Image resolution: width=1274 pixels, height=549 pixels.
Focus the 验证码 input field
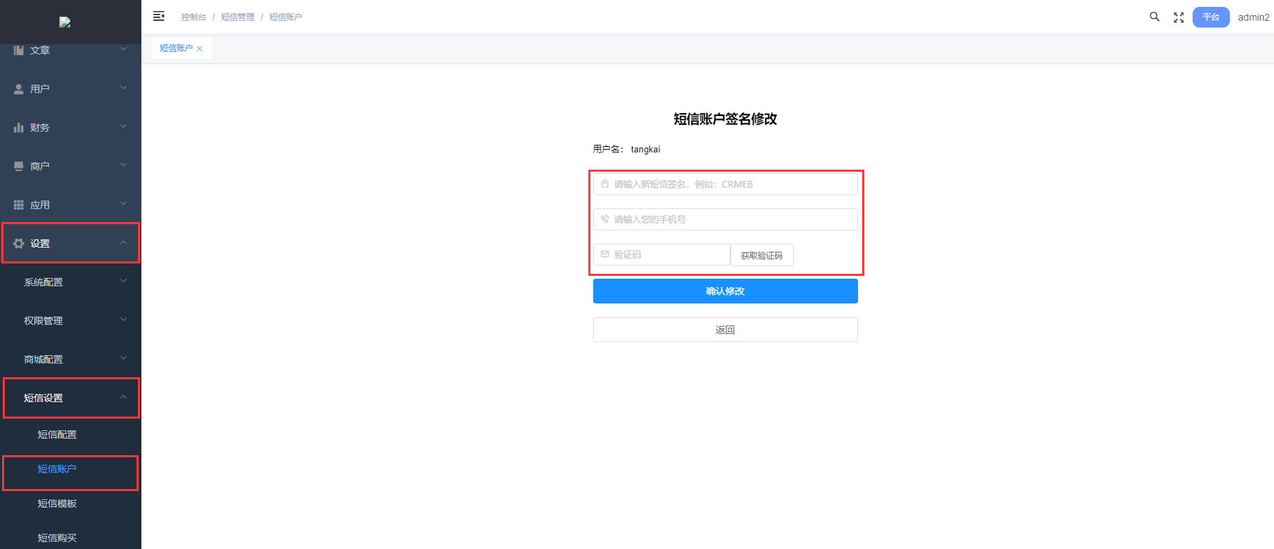click(x=661, y=254)
